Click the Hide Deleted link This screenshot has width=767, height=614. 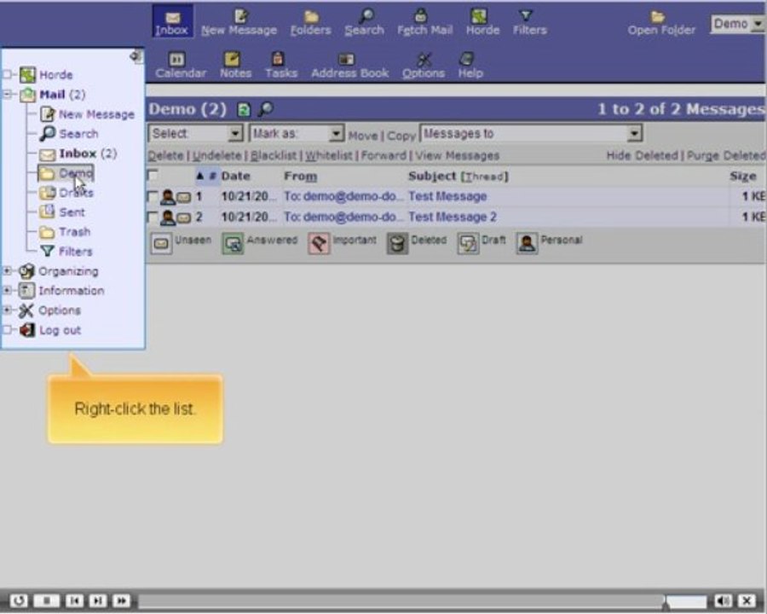tap(642, 156)
